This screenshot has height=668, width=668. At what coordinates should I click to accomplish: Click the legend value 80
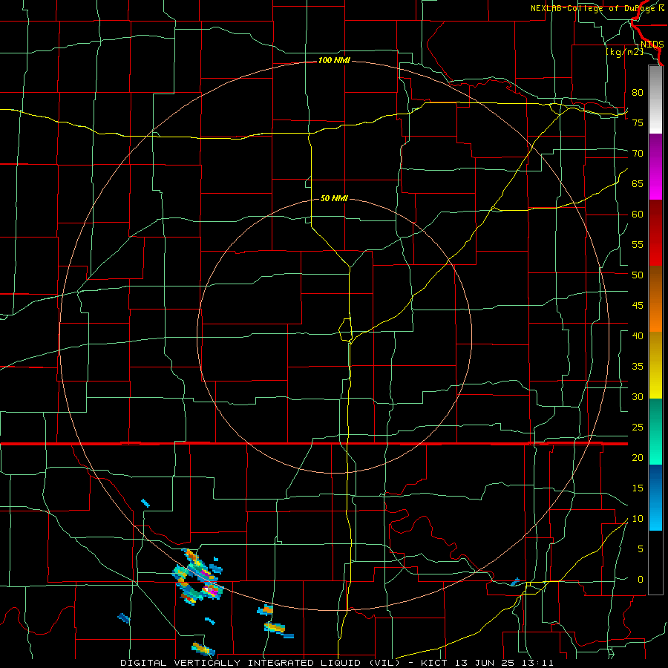[x=638, y=93]
